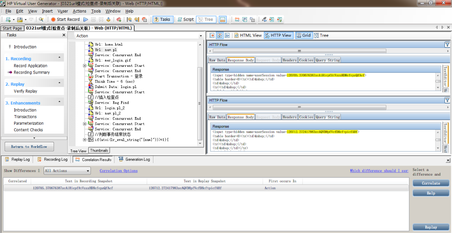The height and width of the screenshot is (233, 452).
Task: Click the Create Controller Scenario toolbar icon
Action: tap(264, 20)
